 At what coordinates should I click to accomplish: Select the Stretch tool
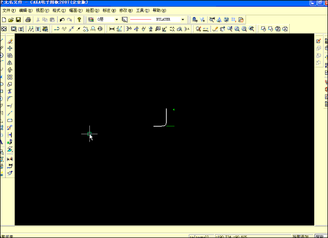[10, 120]
